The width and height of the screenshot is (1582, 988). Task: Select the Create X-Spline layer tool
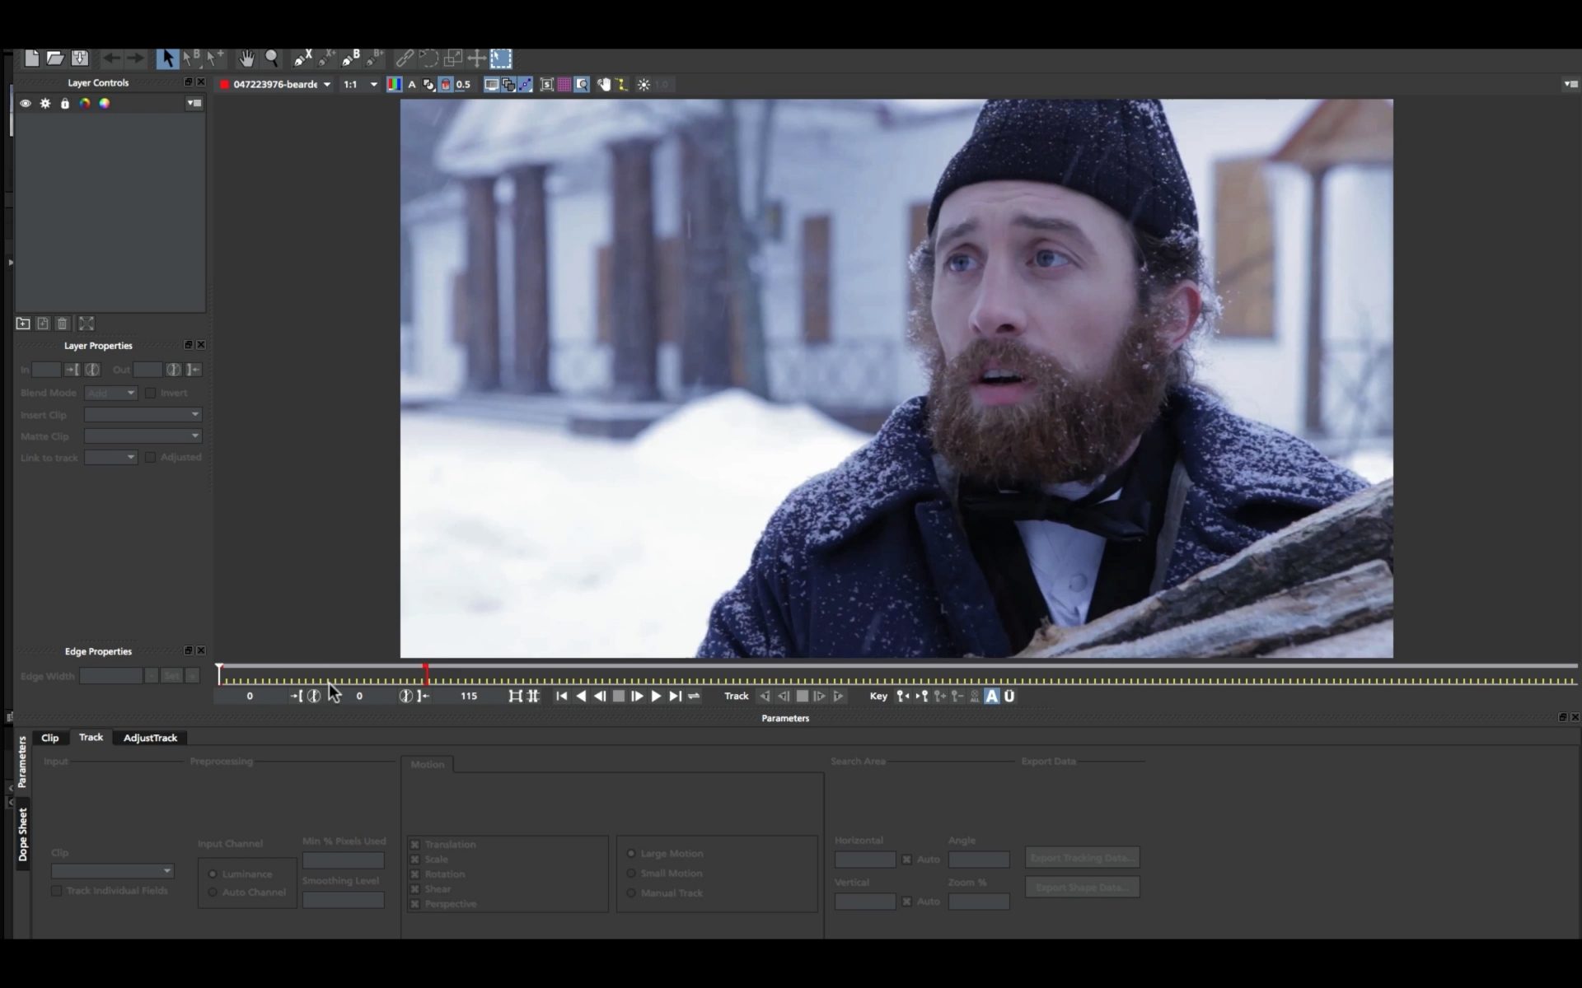point(302,58)
